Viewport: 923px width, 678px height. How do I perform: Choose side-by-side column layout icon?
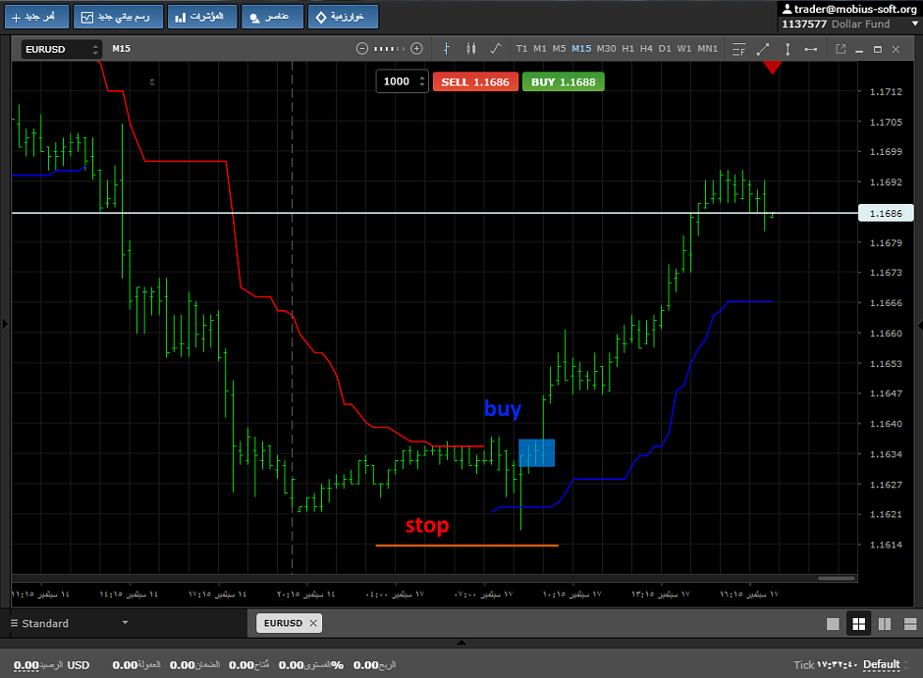(884, 624)
